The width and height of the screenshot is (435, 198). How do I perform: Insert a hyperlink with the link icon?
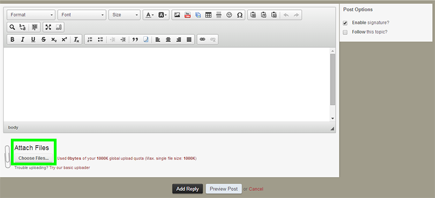tap(202, 39)
